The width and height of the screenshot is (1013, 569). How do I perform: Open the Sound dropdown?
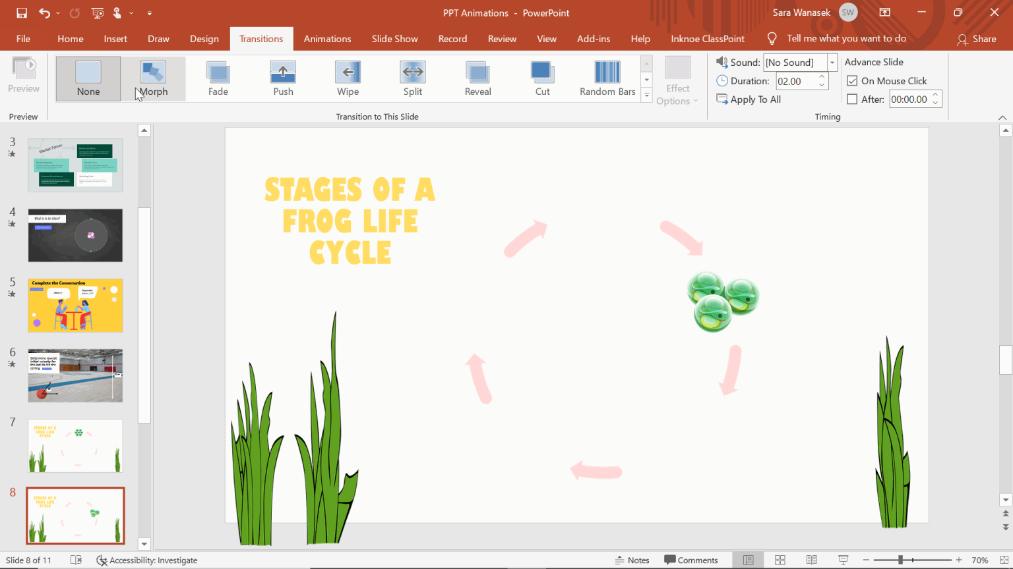tap(832, 62)
